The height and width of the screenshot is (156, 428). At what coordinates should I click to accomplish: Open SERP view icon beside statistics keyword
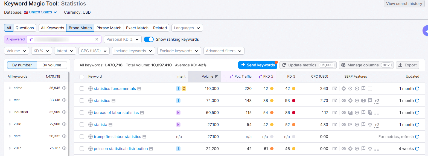tap(113, 101)
